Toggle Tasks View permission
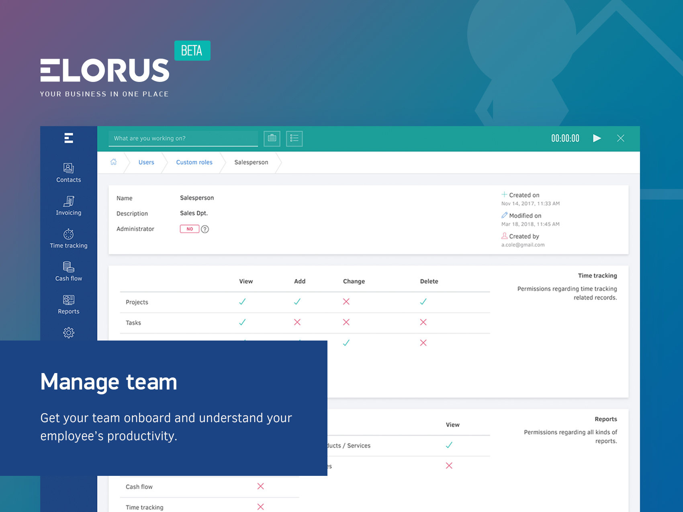This screenshot has height=512, width=683. pyautogui.click(x=242, y=322)
